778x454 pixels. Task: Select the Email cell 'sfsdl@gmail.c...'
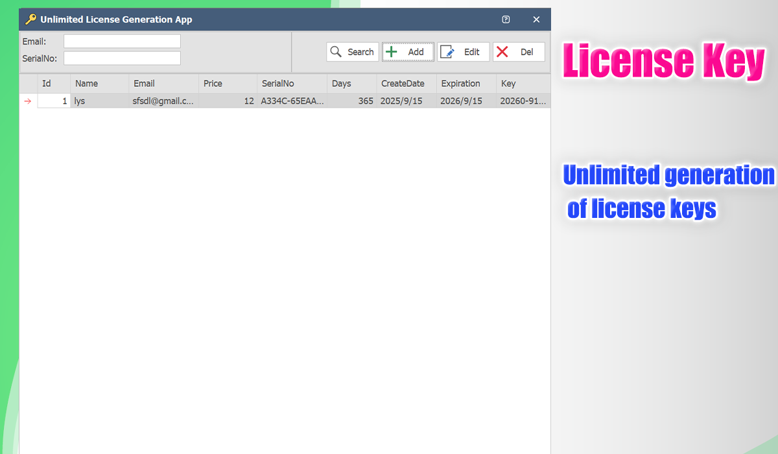(164, 101)
